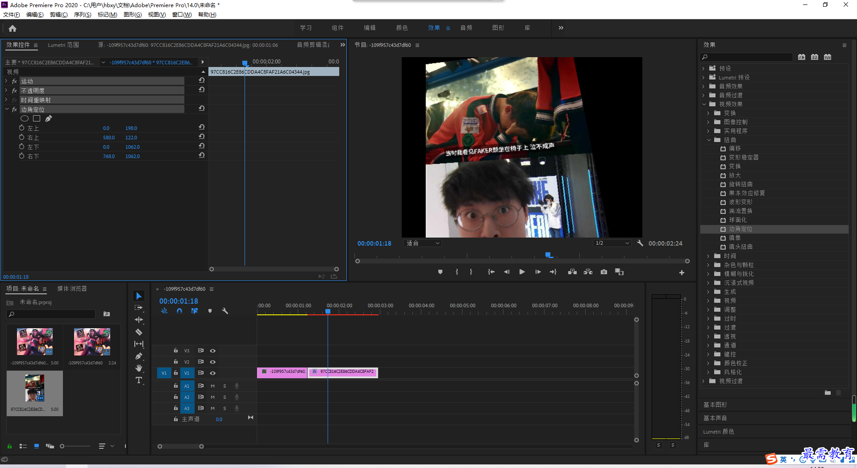Reset the 右下 corner parameter
The image size is (857, 468).
tap(202, 155)
